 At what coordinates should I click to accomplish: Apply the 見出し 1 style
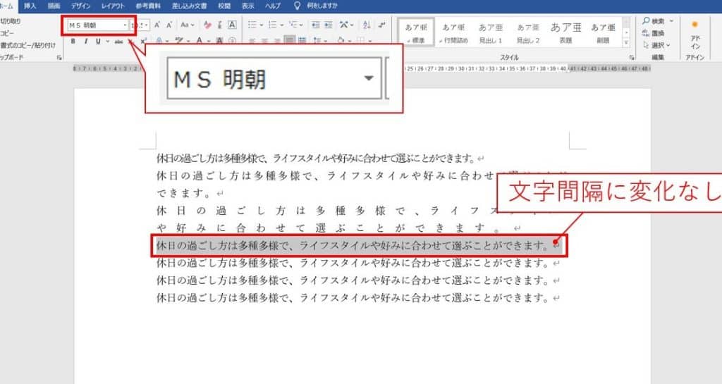tap(491, 32)
